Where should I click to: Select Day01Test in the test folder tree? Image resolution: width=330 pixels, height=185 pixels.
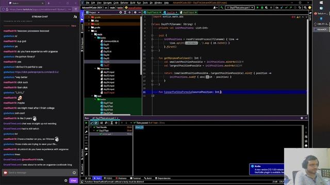tap(107, 103)
